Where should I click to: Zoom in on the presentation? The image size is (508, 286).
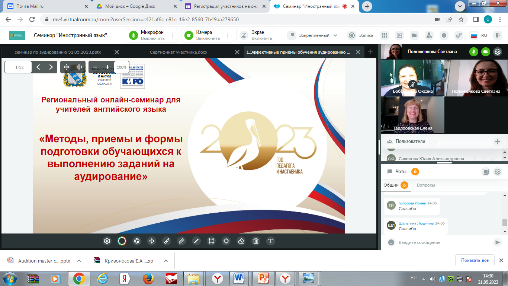point(107,67)
